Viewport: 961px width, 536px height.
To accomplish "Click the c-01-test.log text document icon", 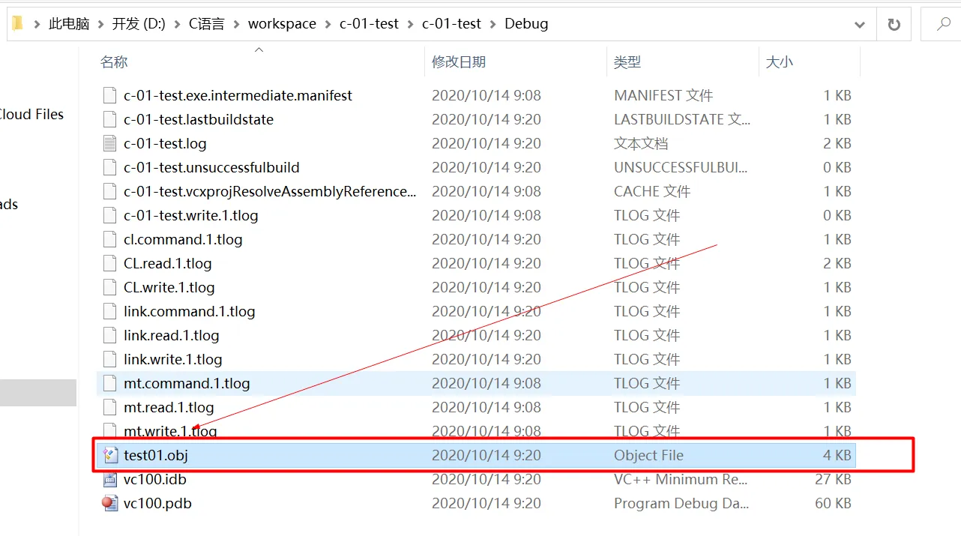I will tap(110, 143).
